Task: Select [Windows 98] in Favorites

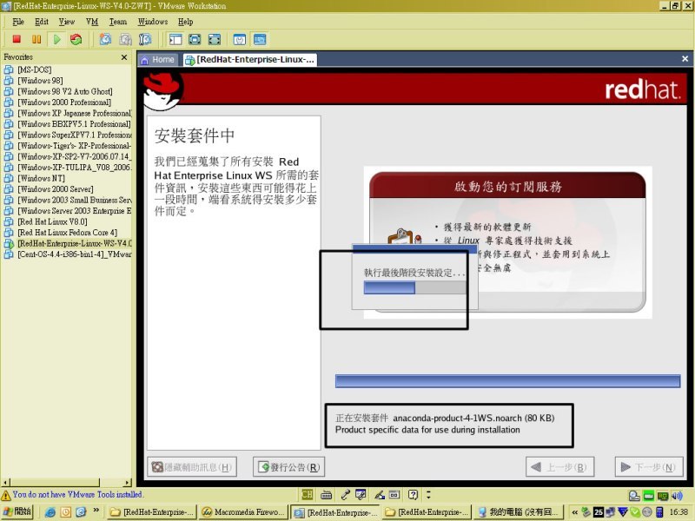Action: (x=40, y=81)
